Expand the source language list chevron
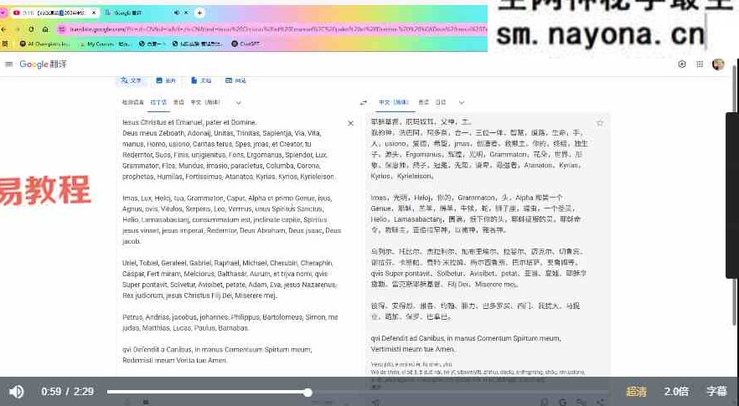739x406 pixels. point(239,103)
